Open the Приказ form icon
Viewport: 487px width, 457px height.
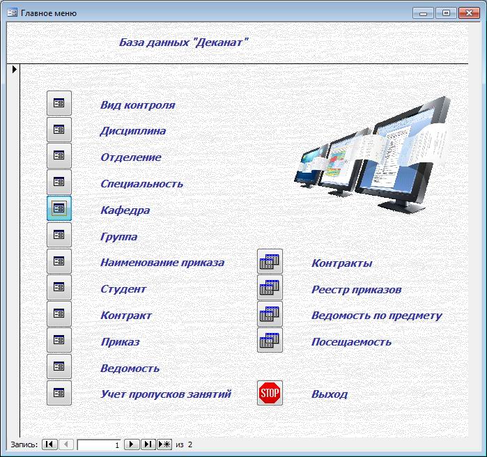tap(59, 341)
